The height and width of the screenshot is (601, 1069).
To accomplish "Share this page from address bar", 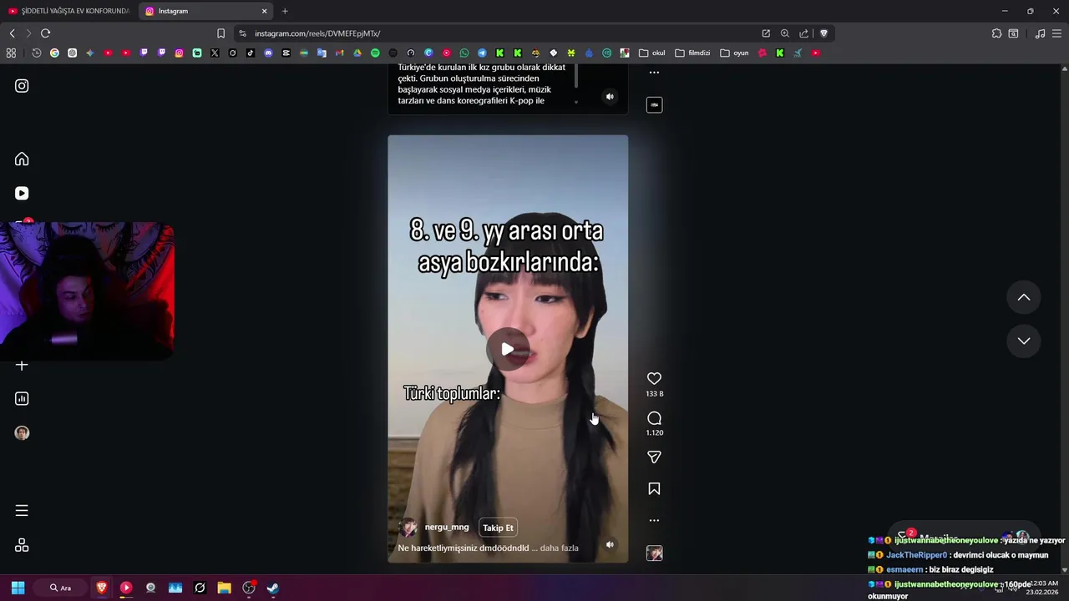I will coord(803,33).
